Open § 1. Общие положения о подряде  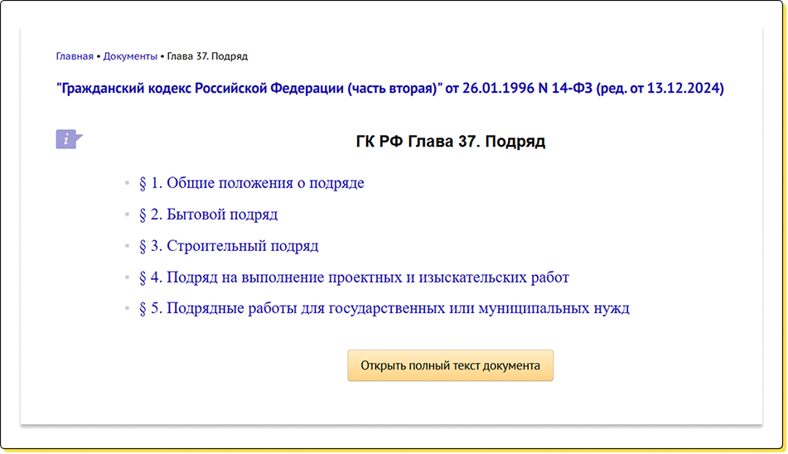pos(251,183)
